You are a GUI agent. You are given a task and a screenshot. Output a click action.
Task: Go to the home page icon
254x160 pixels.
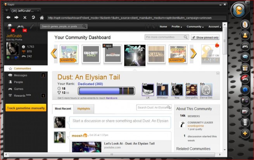42,17
